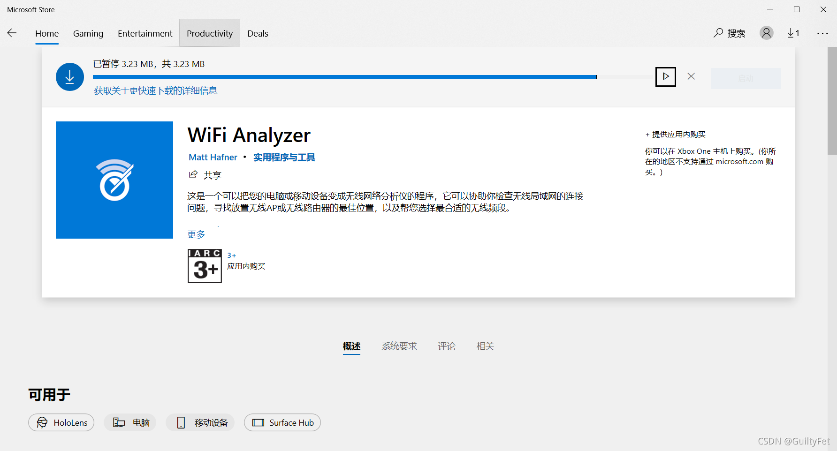Switch to the 系统要求 tab

coord(399,346)
